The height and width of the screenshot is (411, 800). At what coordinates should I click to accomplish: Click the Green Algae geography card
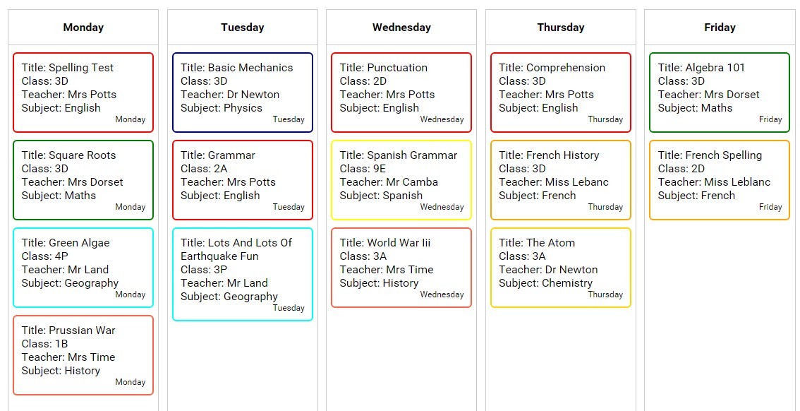[83, 268]
